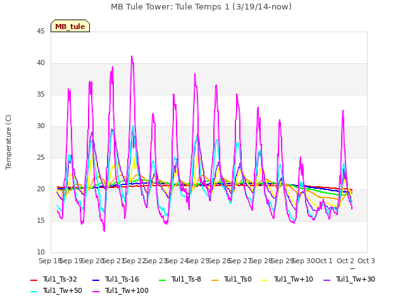Click the 40 y-axis tick label
Viewport: 405px width, 303px height.
40,63
